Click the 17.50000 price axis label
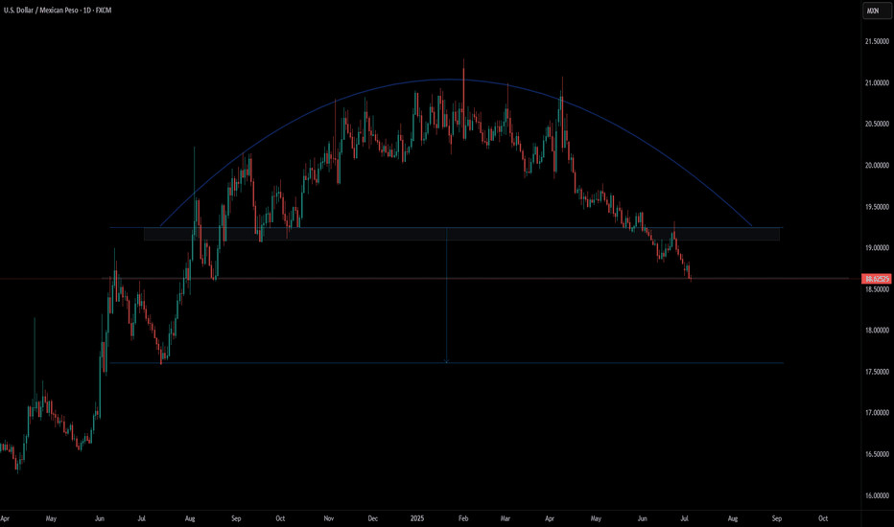Screen dimensions: 894x527 [x=874, y=372]
